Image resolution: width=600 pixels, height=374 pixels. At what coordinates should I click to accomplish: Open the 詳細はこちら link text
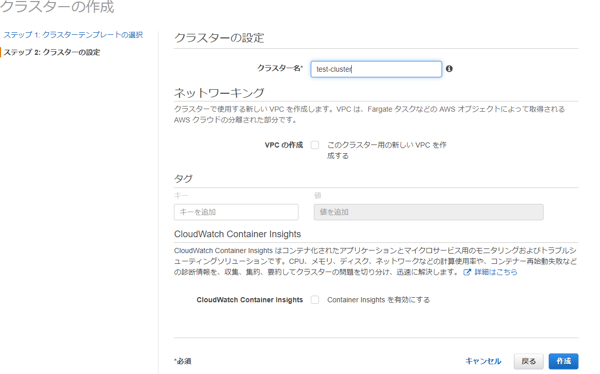pos(496,273)
